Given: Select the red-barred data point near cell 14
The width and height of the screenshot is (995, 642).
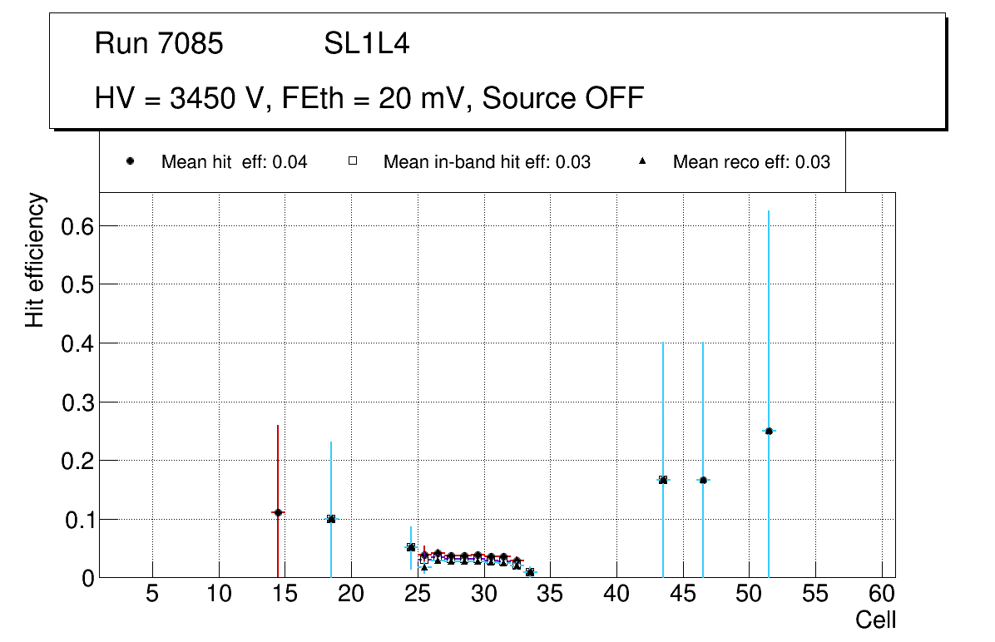Looking at the screenshot, I should coord(278,512).
